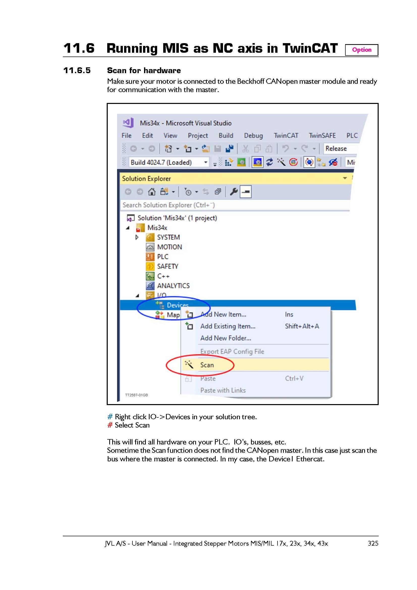The image size is (417, 590).
Task: Click the New Project toolbar icon
Action: [168, 149]
